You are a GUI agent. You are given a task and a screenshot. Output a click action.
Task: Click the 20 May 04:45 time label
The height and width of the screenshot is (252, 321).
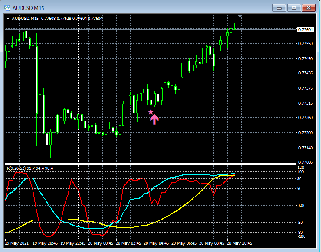click(x=156, y=243)
